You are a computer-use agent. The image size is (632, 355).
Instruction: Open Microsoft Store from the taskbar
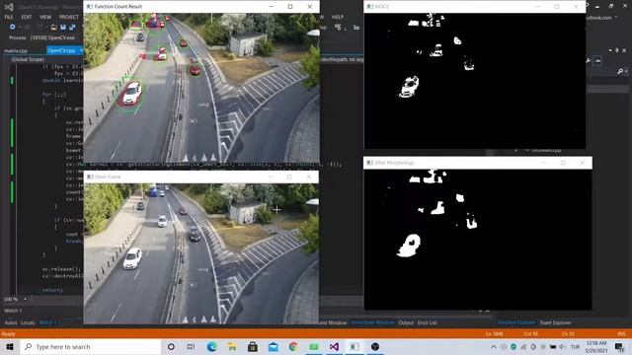(x=253, y=346)
